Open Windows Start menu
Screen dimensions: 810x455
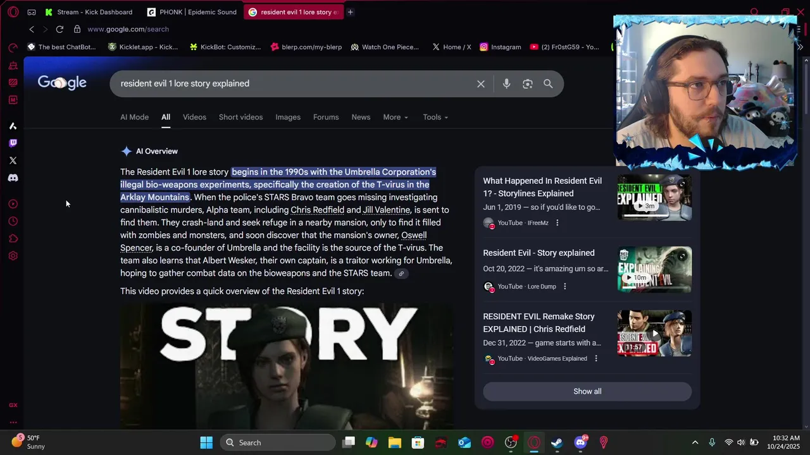pos(206,442)
